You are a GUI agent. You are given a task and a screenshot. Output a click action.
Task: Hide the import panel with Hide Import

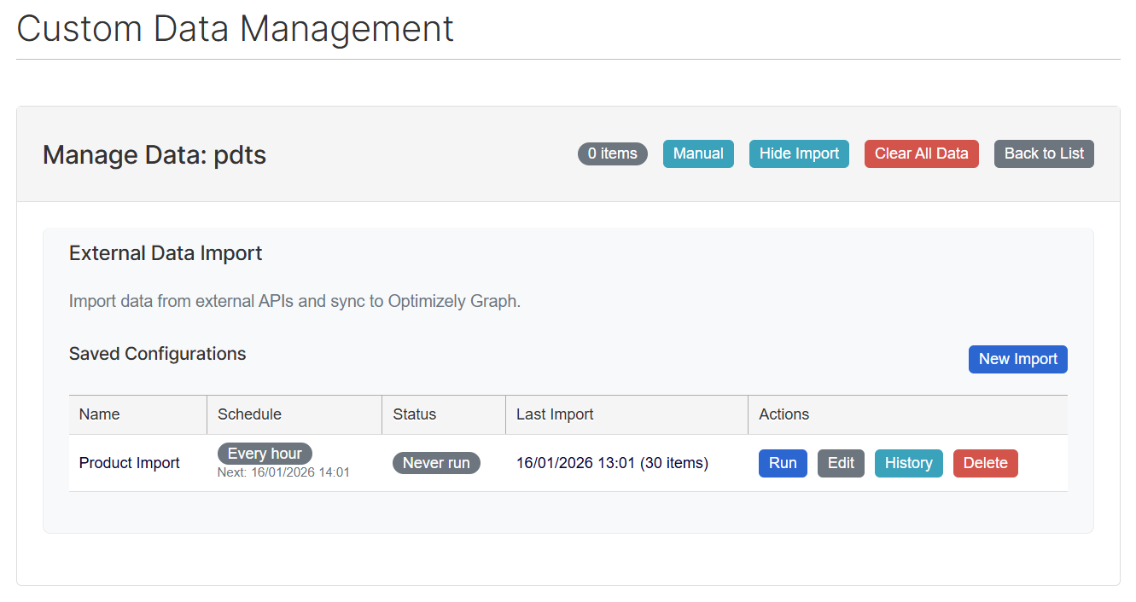pyautogui.click(x=798, y=153)
